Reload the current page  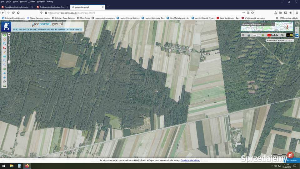(13, 13)
